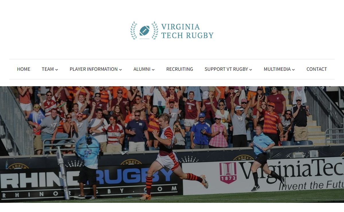Select Player Information in navigation
The width and height of the screenshot is (344, 212).
[x=93, y=69]
